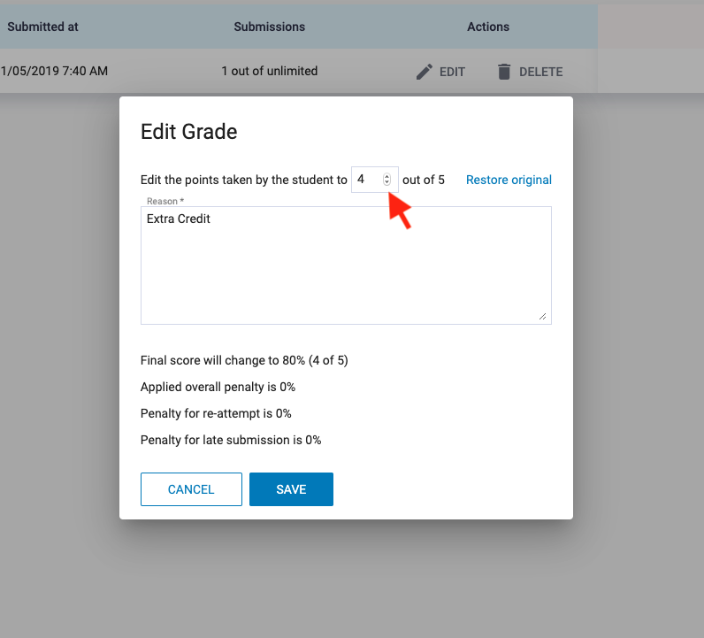Click the EDIT action label
Screen dimensions: 704x638
click(452, 72)
